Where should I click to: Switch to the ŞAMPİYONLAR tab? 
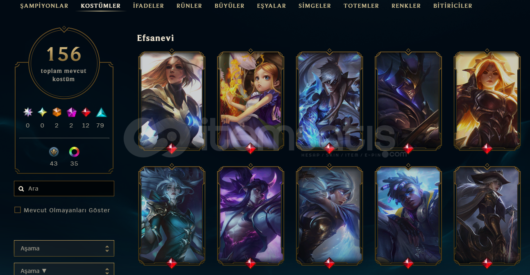click(44, 6)
